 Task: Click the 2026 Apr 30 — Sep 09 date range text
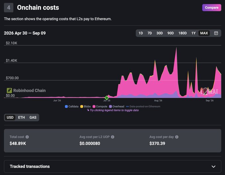[25, 33]
